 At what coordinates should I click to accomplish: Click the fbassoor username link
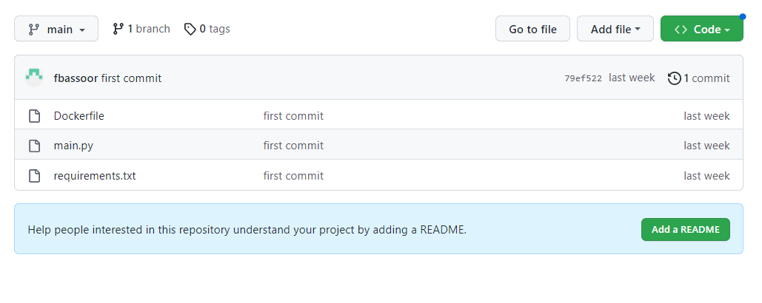pyautogui.click(x=76, y=78)
